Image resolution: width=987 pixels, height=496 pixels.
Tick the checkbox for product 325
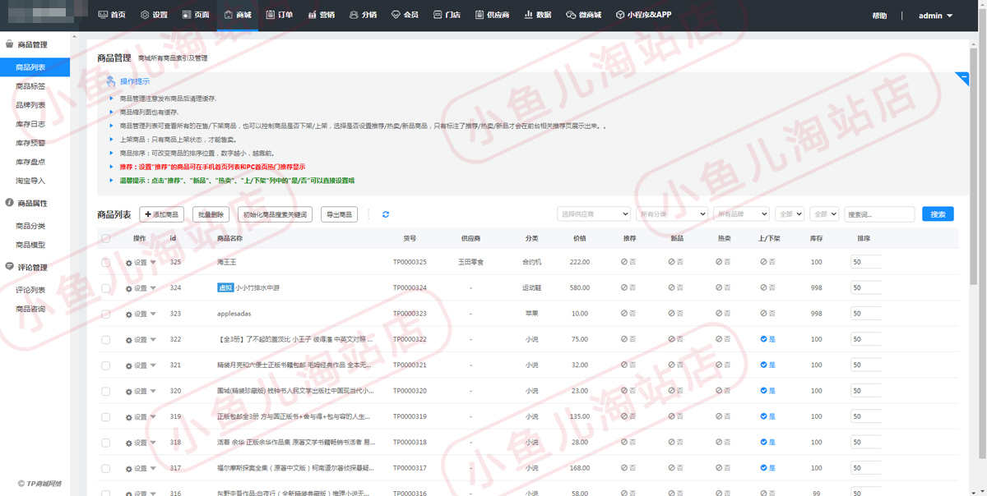click(105, 262)
